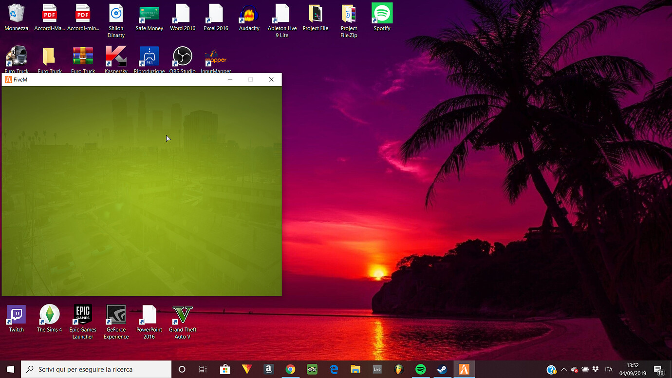The width and height of the screenshot is (672, 378).
Task: Open the Audacity desktop icon
Action: click(249, 14)
